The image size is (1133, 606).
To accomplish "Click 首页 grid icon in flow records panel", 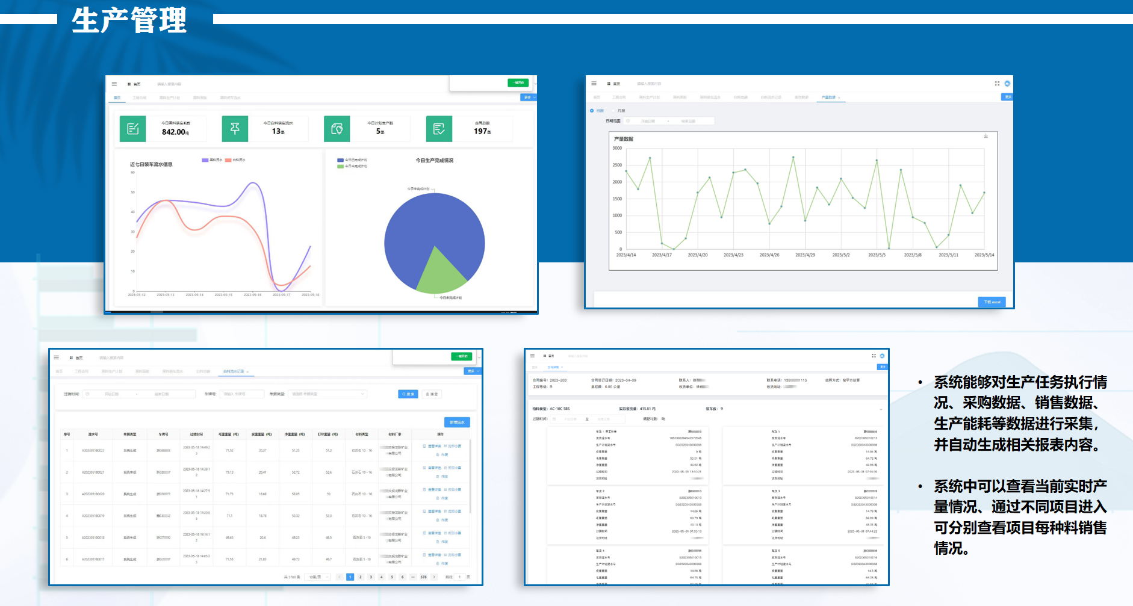I will click(x=71, y=358).
